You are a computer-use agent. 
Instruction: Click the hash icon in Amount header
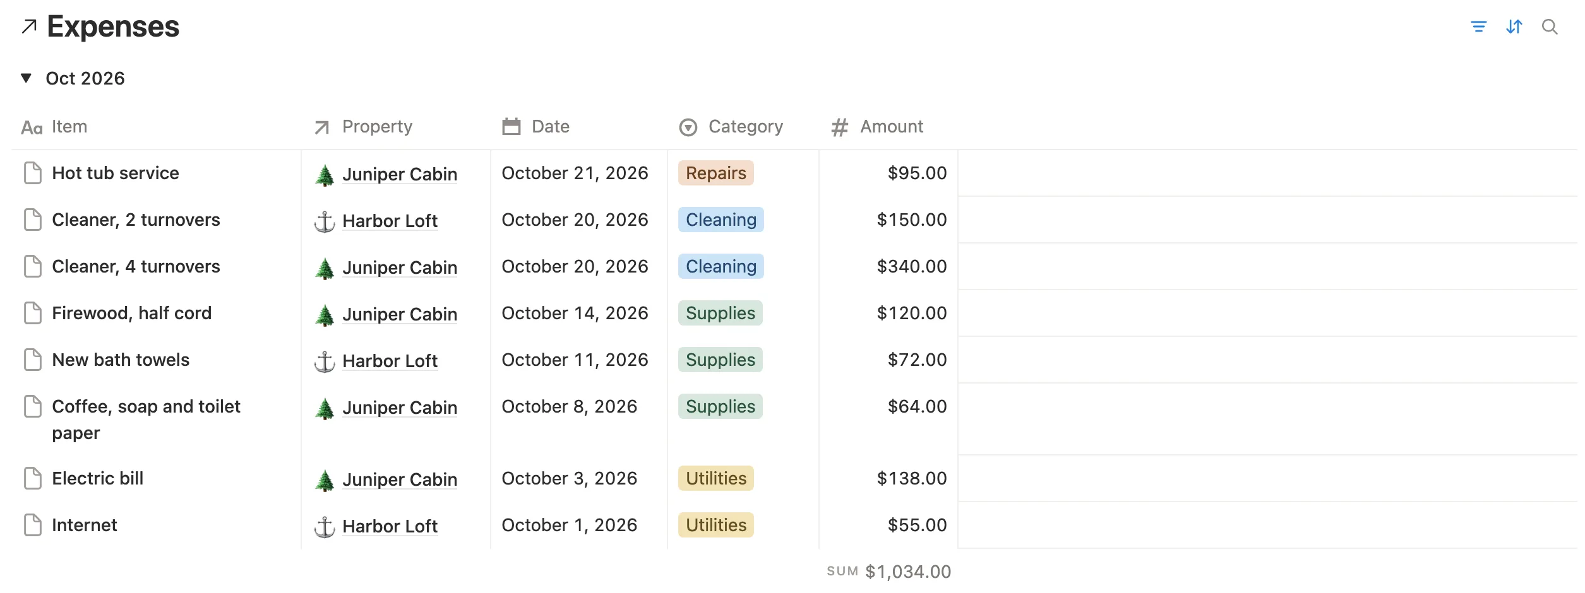pyautogui.click(x=840, y=127)
